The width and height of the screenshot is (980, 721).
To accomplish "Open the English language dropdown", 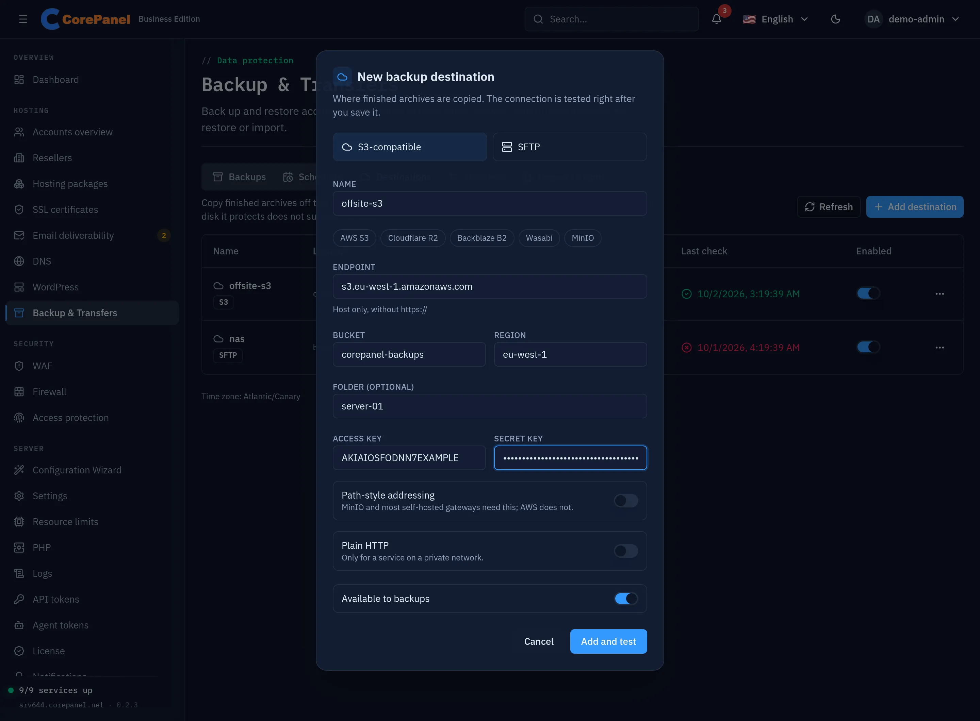I will (x=775, y=19).
